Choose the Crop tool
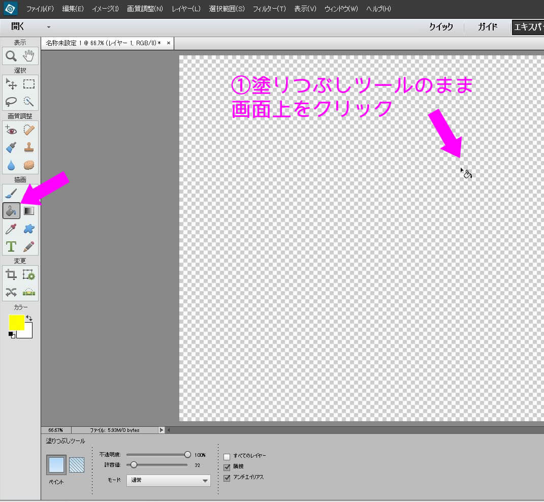Viewport: 544px width, 502px height. point(11,275)
